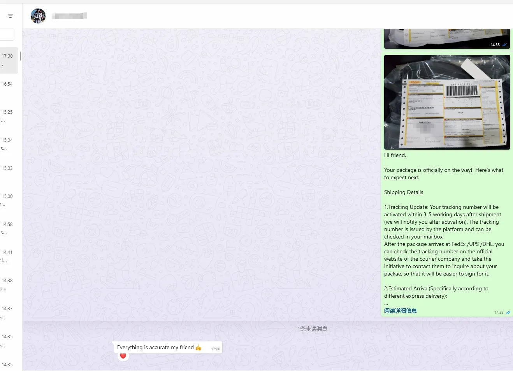Click the red heart reaction
The width and height of the screenshot is (513, 371).
[123, 356]
